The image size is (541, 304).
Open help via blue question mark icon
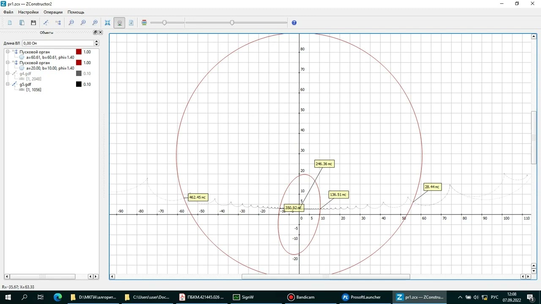coord(294,23)
